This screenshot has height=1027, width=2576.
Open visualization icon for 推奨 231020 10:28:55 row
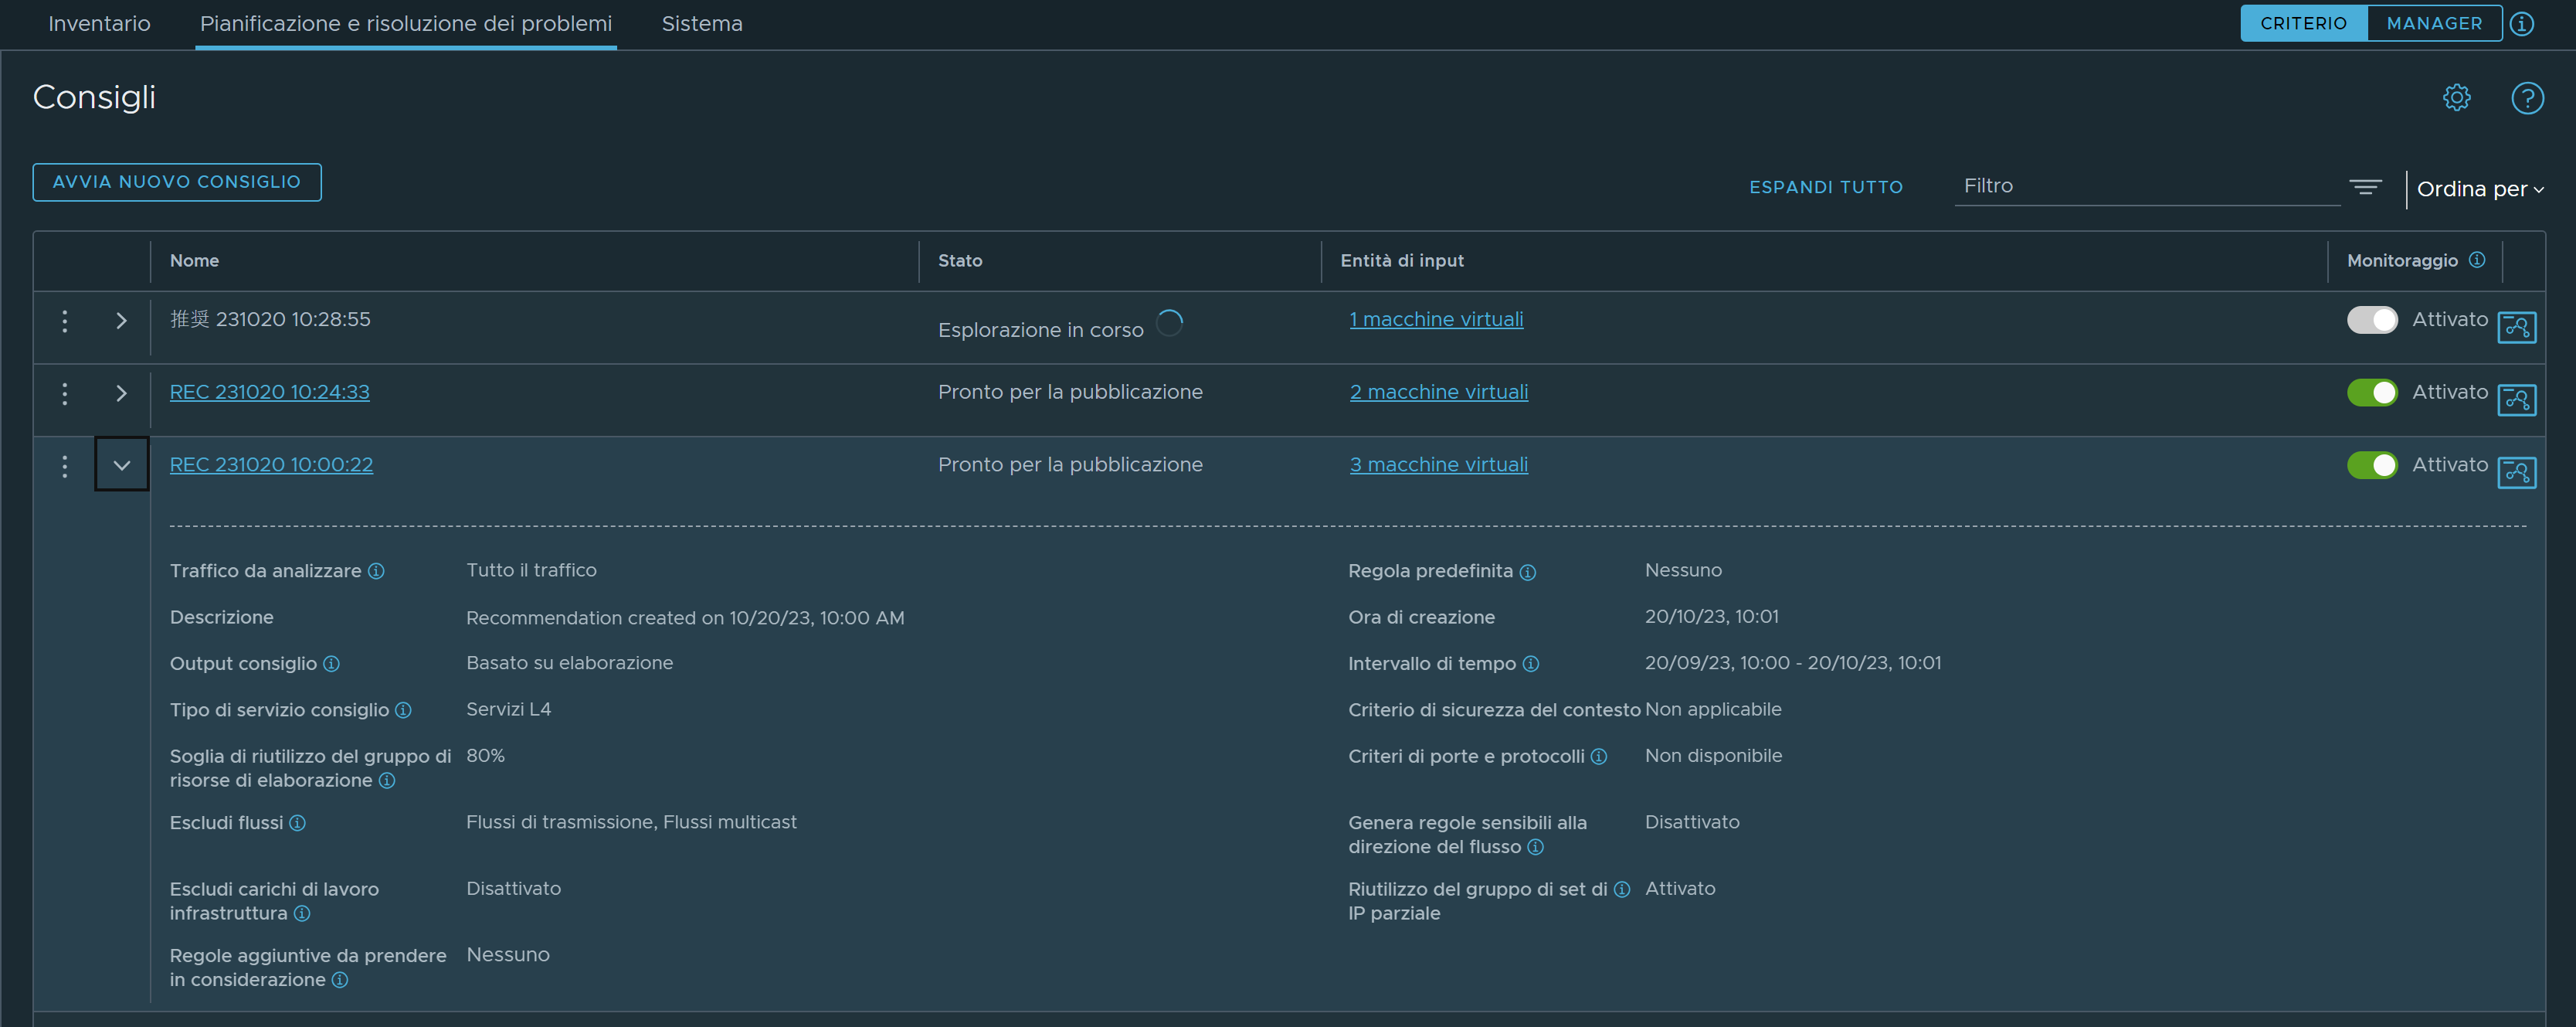pyautogui.click(x=2516, y=327)
